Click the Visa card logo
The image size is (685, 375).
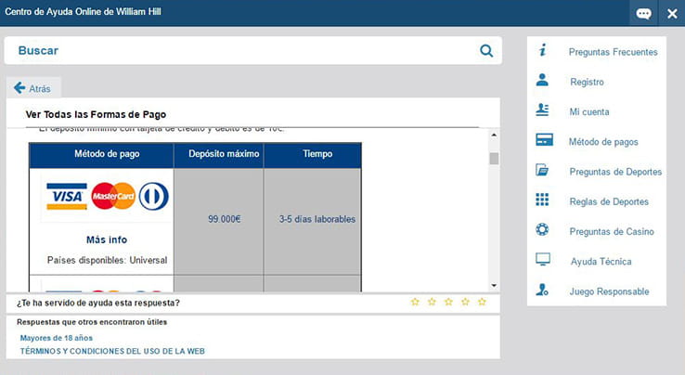click(67, 196)
